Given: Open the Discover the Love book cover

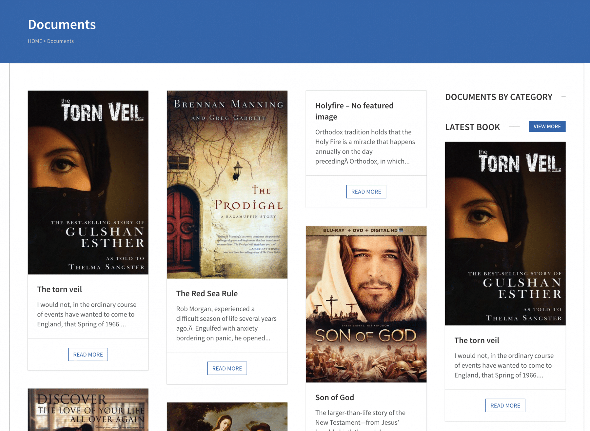Looking at the screenshot, I should click(88, 409).
